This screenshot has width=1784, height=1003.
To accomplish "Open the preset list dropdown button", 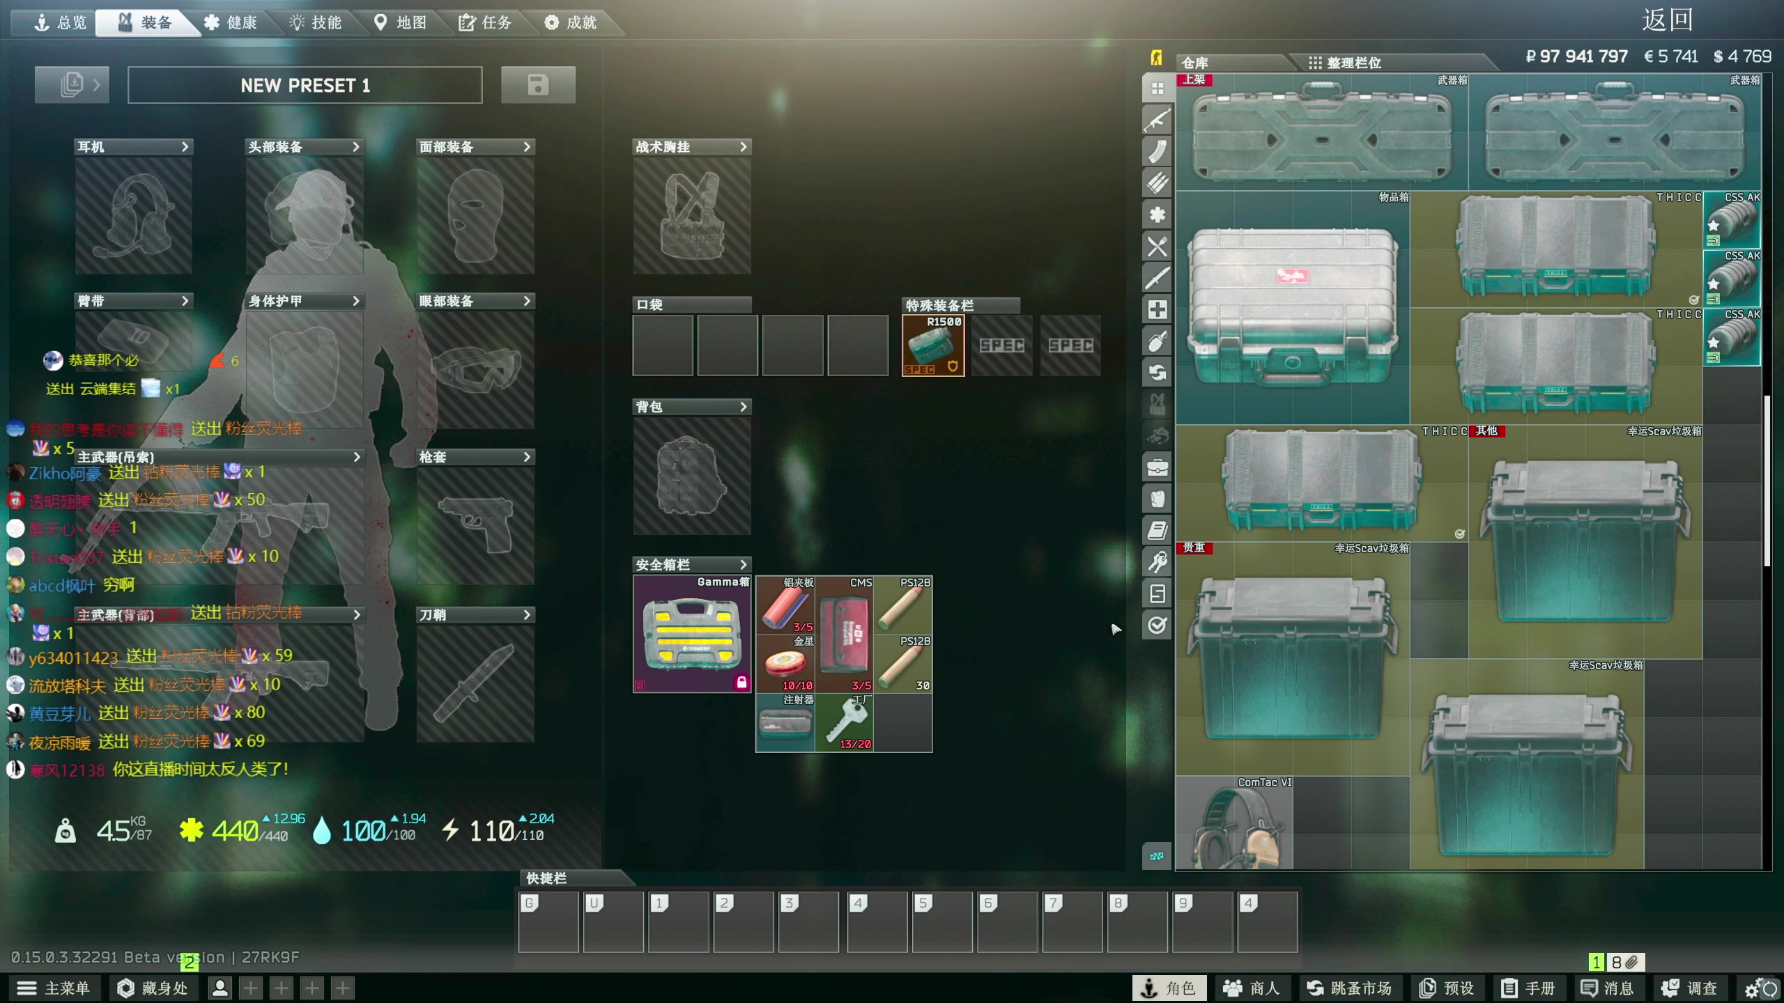I will (x=72, y=85).
